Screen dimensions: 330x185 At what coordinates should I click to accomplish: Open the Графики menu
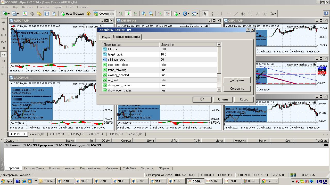point(43,7)
